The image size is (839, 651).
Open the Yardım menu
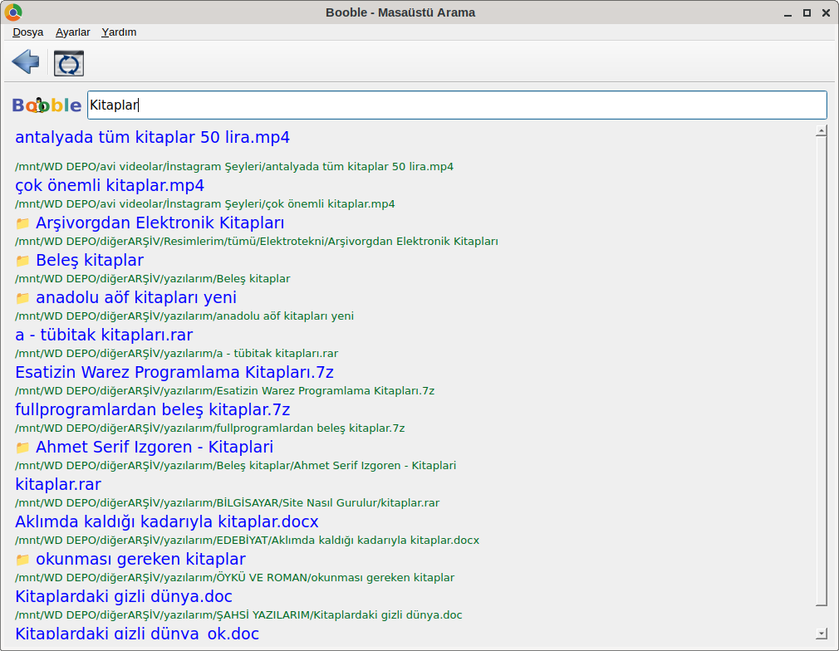click(x=119, y=32)
